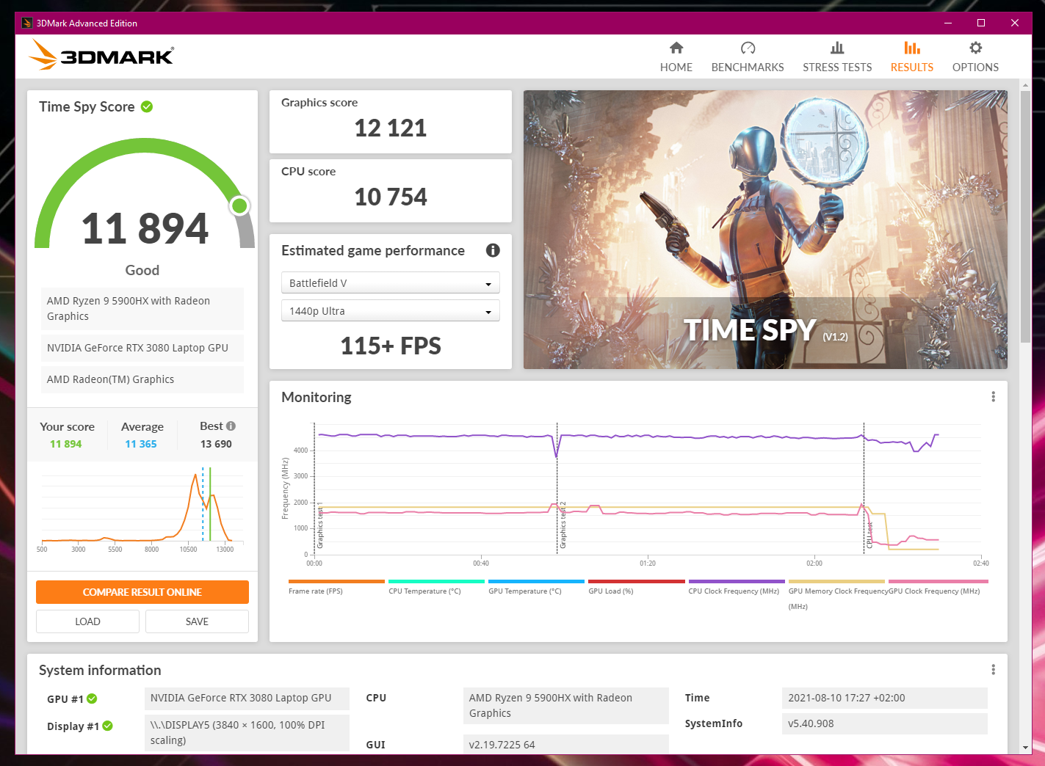Image resolution: width=1045 pixels, height=766 pixels.
Task: Click the SystemInfo version v5.40.908
Action: coord(885,723)
